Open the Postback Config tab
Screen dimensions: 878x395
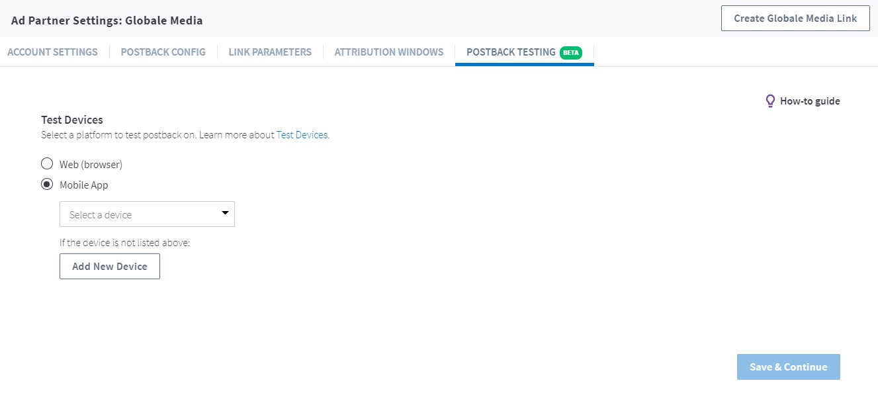(x=163, y=52)
